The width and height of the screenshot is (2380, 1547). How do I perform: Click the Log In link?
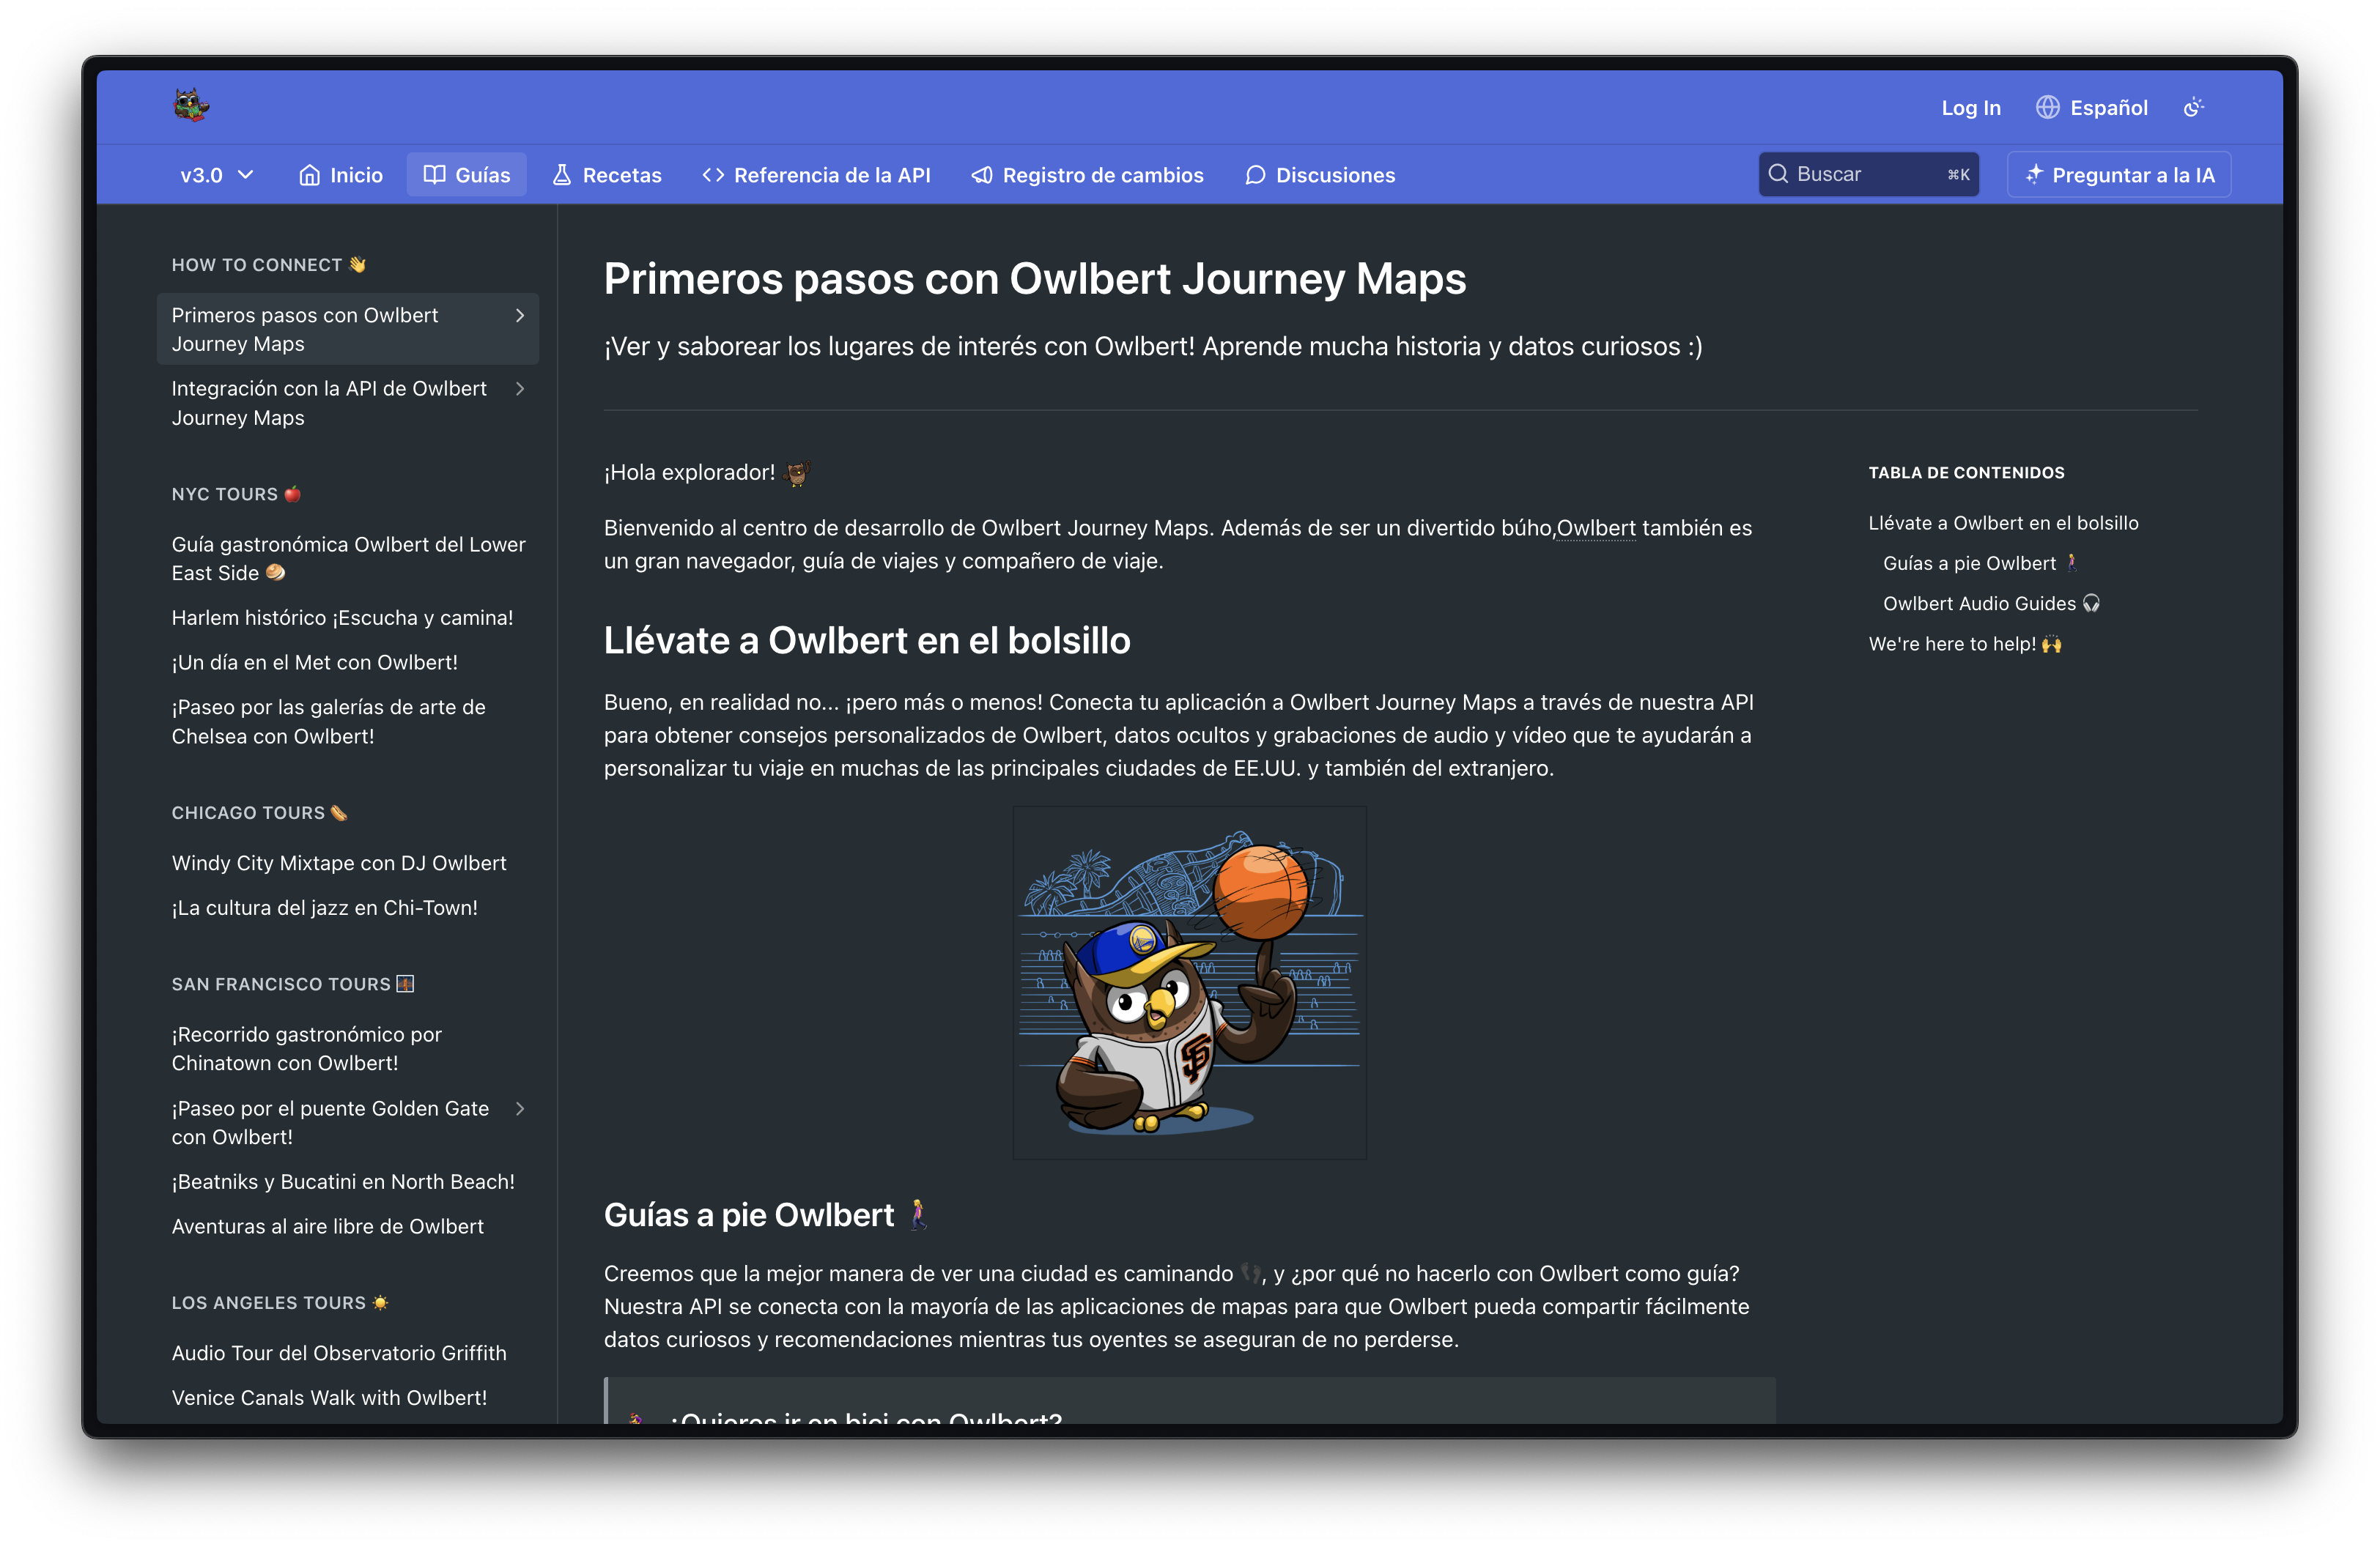[x=1970, y=108]
